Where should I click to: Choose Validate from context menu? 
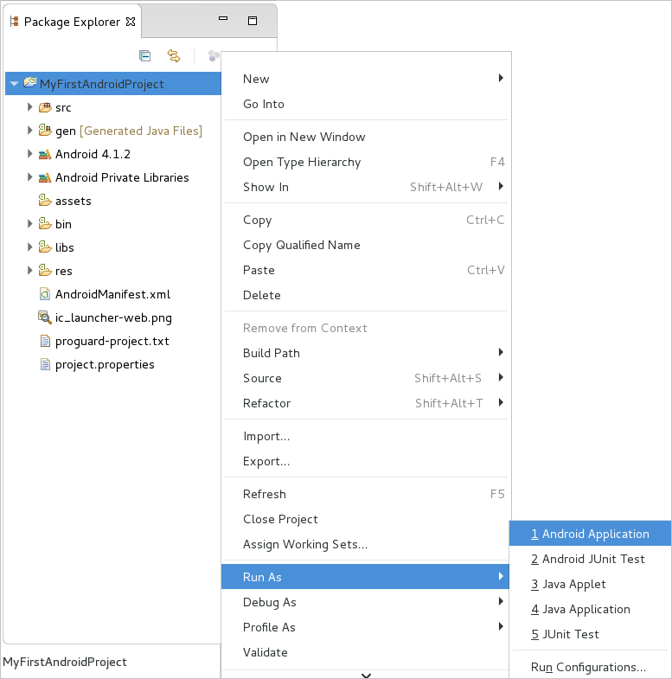coord(366,652)
